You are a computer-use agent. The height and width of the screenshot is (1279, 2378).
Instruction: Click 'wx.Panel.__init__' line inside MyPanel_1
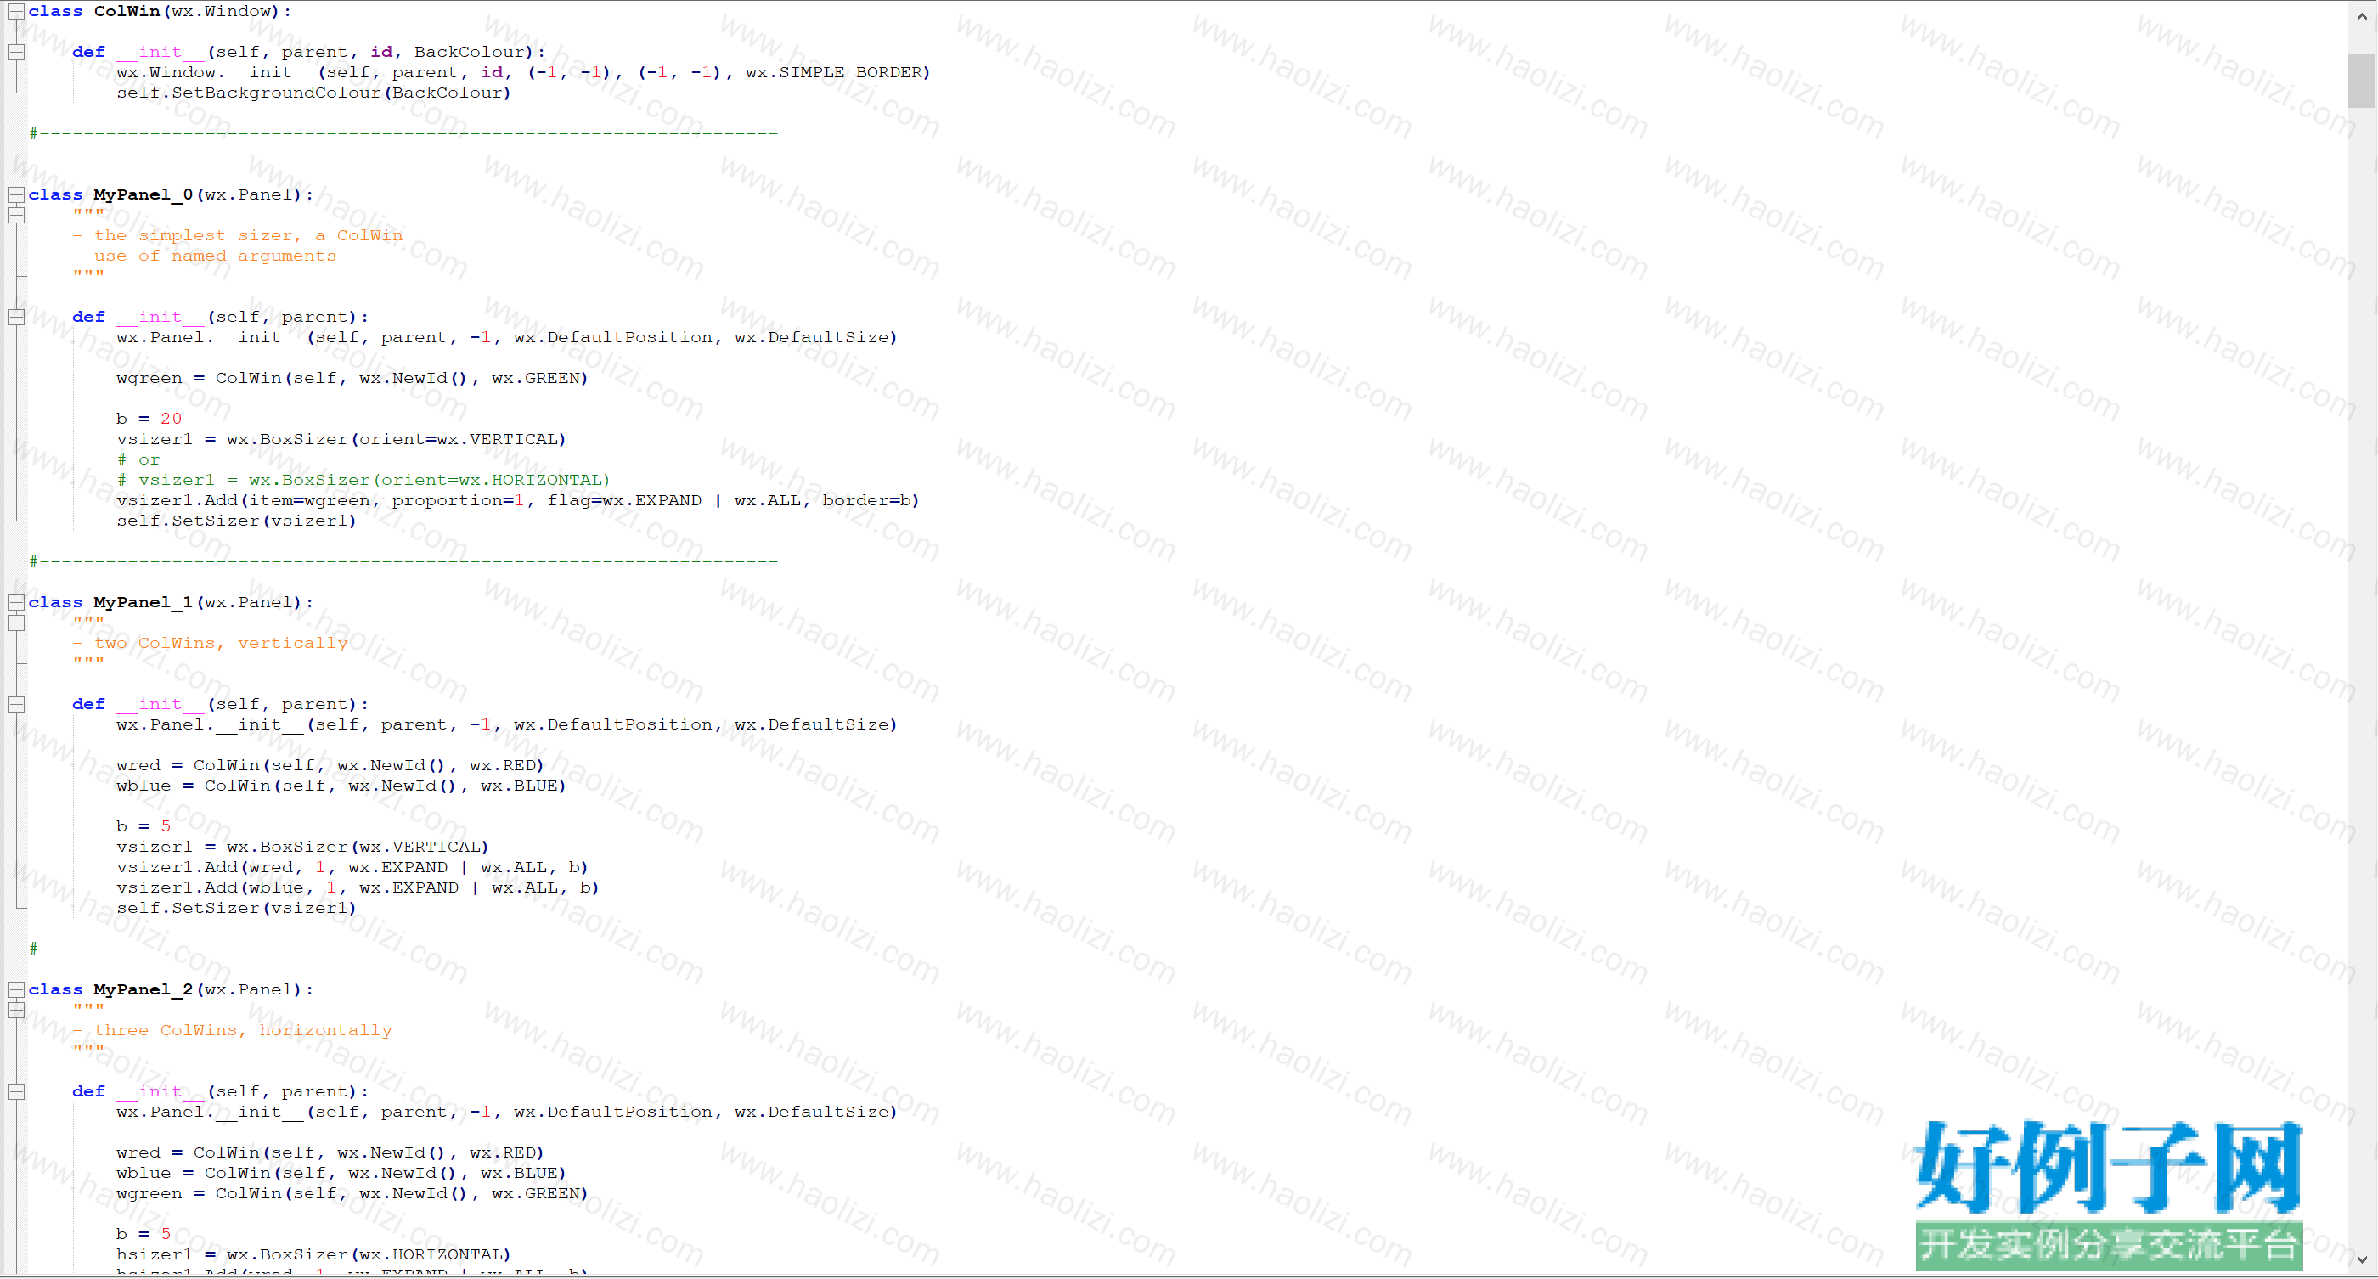point(507,725)
